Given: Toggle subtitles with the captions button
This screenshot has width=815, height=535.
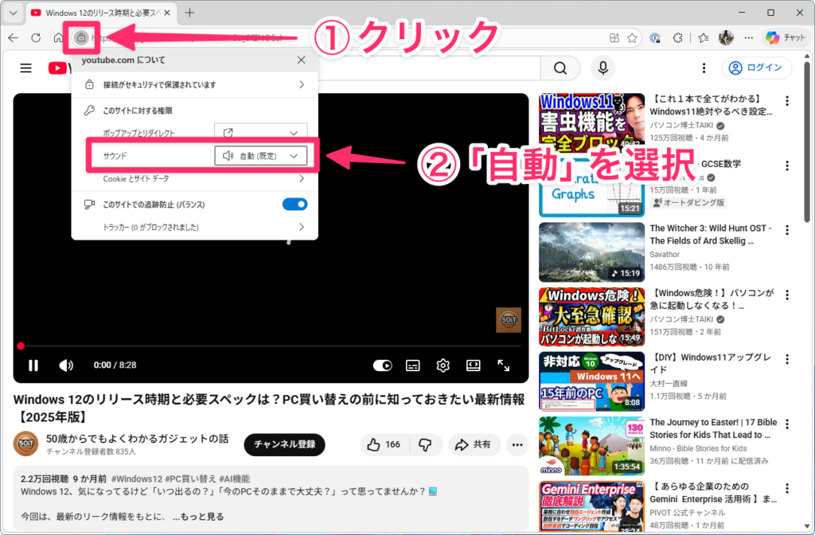Looking at the screenshot, I should coord(412,365).
